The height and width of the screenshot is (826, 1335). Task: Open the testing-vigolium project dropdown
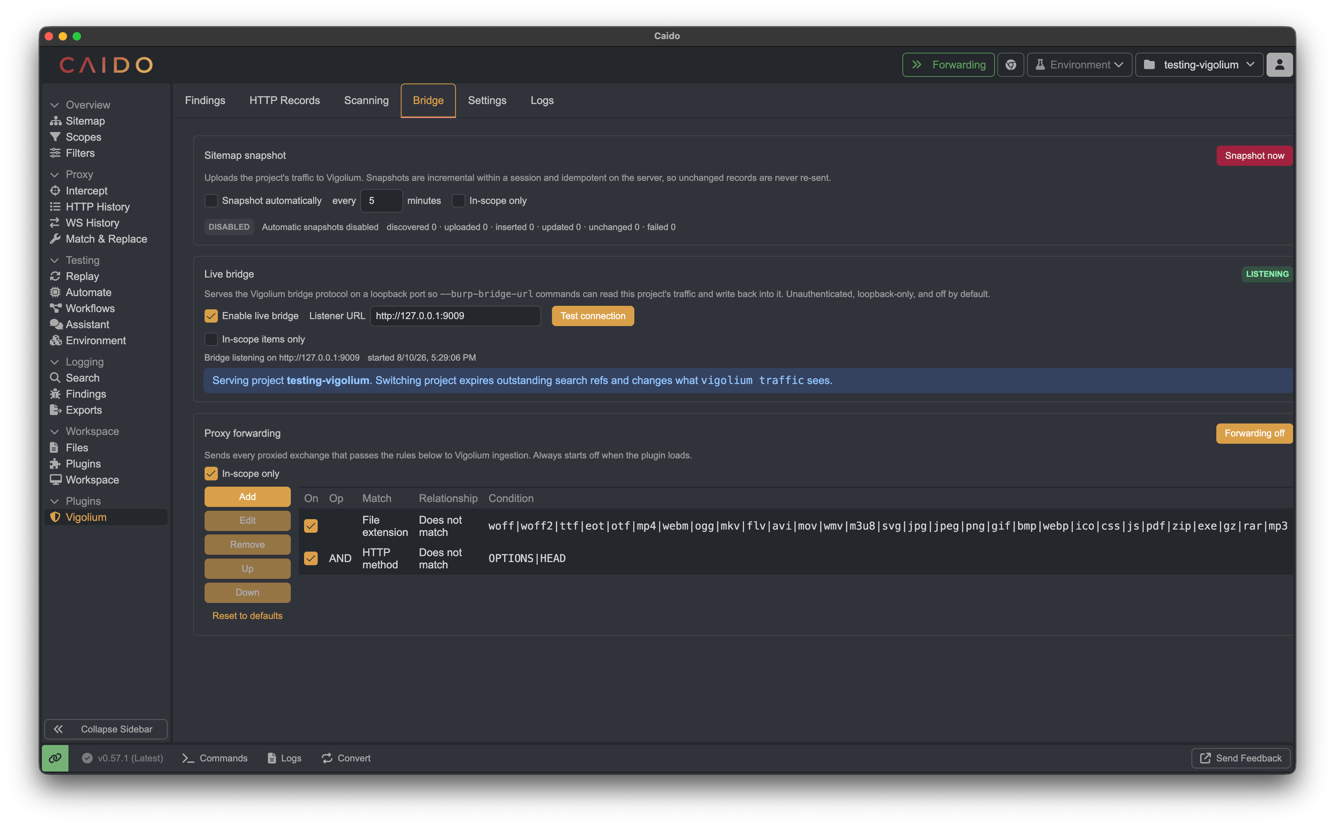(1200, 65)
